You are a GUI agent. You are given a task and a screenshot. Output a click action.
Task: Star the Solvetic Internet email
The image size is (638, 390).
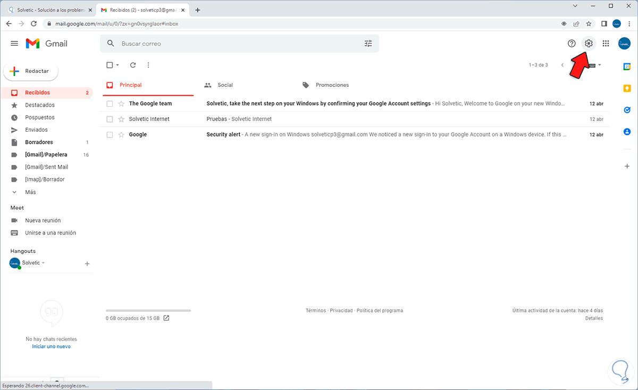tap(121, 119)
